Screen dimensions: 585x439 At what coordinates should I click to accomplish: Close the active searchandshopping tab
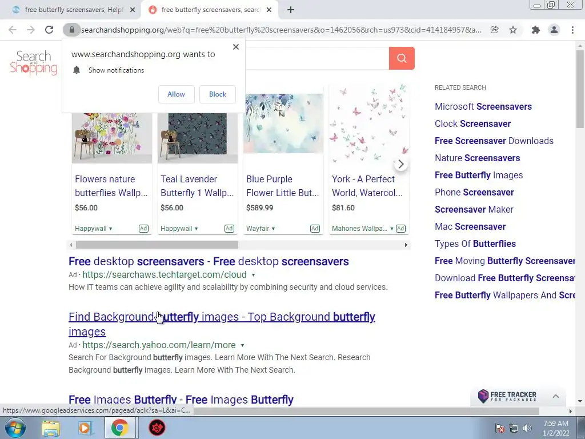[x=269, y=10]
